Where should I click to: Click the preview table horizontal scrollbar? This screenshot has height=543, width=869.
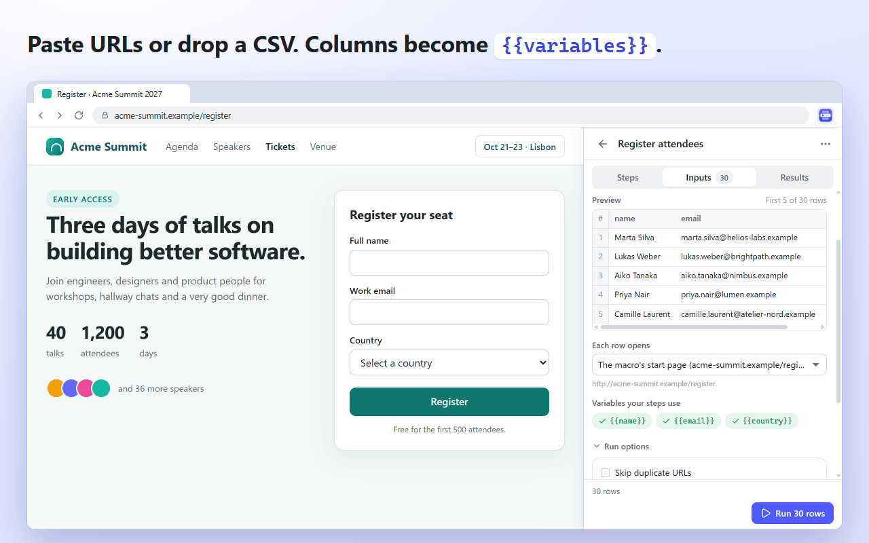coord(695,327)
